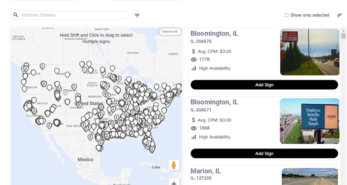Image resolution: width=347 pixels, height=185 pixels.
Task: Click the Remove All button on map
Action: tap(170, 32)
